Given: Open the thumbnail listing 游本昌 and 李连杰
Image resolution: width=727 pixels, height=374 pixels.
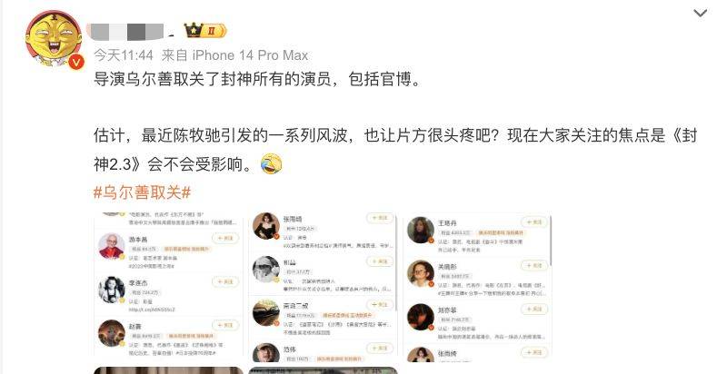Looking at the screenshot, I should pyautogui.click(x=168, y=284).
